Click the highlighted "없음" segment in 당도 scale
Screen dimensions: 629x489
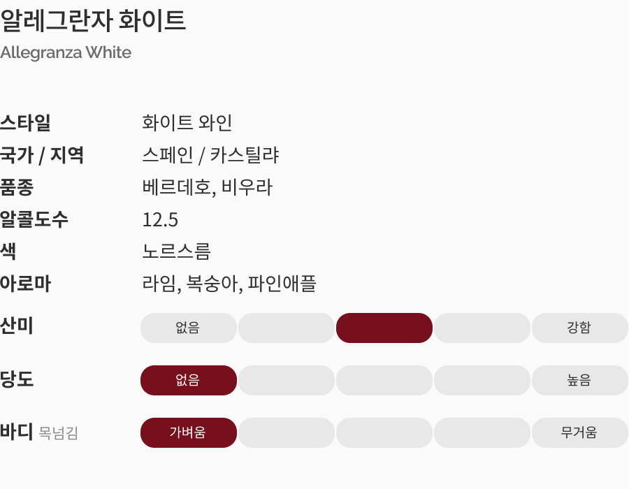coord(189,381)
